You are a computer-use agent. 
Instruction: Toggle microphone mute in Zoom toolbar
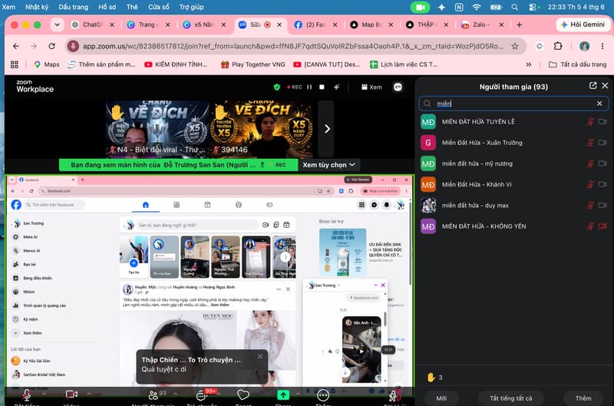click(x=26, y=395)
